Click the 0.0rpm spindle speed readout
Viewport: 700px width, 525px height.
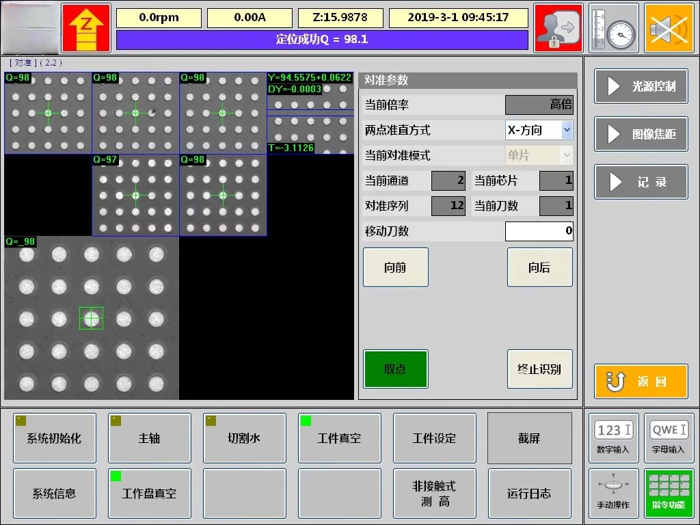[x=159, y=17]
